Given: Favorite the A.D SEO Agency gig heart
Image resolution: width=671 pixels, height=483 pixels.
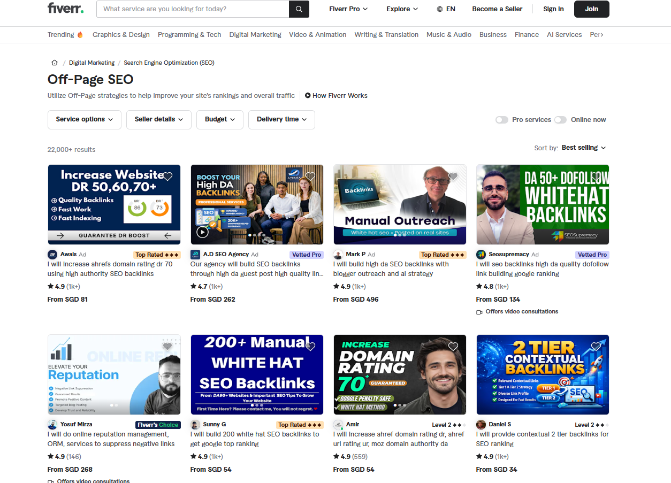Looking at the screenshot, I should coord(310,177).
